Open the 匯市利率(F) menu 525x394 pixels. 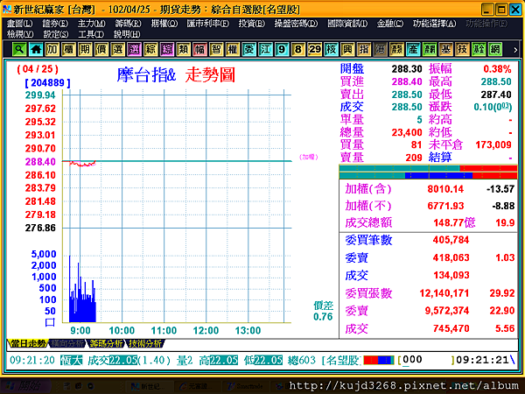pyautogui.click(x=207, y=24)
